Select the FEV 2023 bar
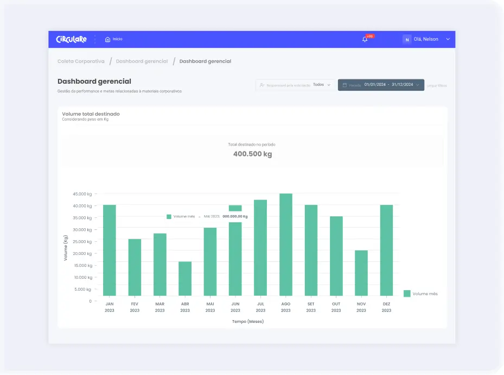This screenshot has width=504, height=375. tap(135, 267)
